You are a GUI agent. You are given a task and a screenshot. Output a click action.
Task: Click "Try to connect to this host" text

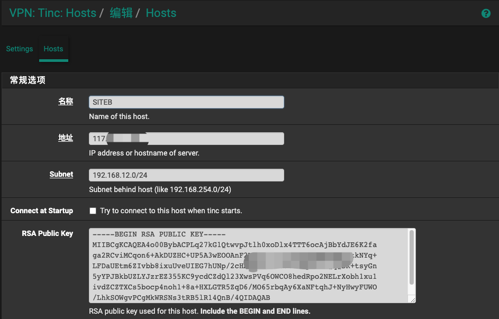click(171, 211)
